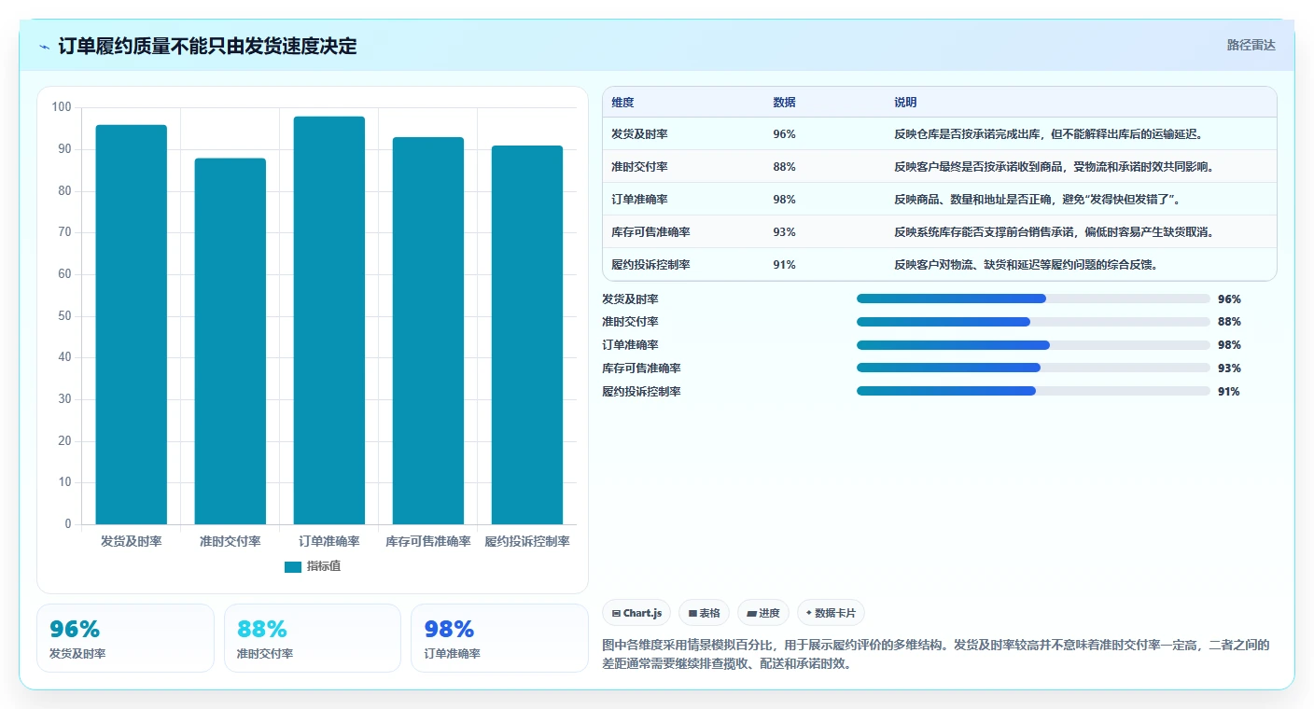Open the 96% 发货及时率 stat card
The image size is (1314, 709).
click(125, 638)
